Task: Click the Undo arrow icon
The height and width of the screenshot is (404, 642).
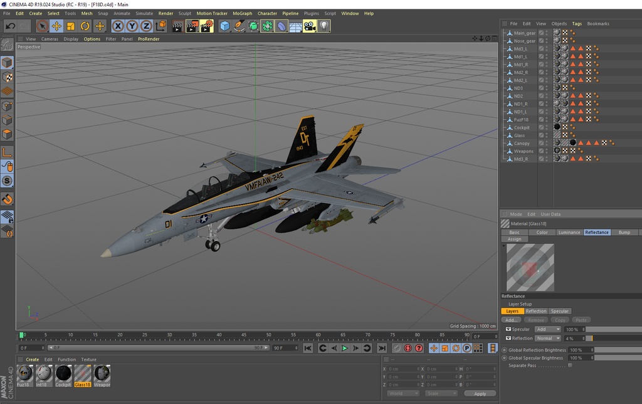Action: pos(10,26)
